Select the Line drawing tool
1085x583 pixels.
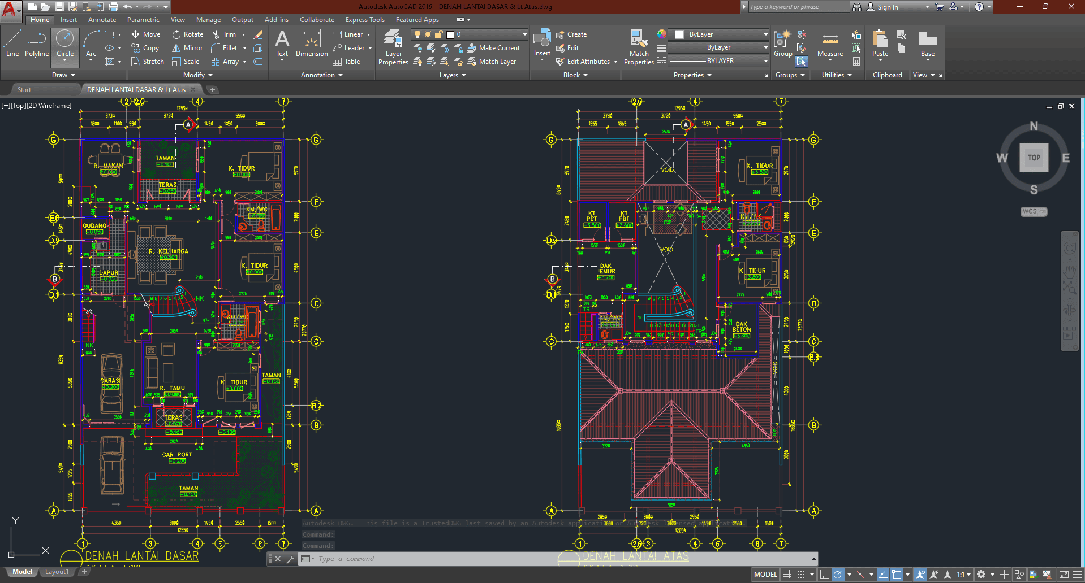coord(12,43)
